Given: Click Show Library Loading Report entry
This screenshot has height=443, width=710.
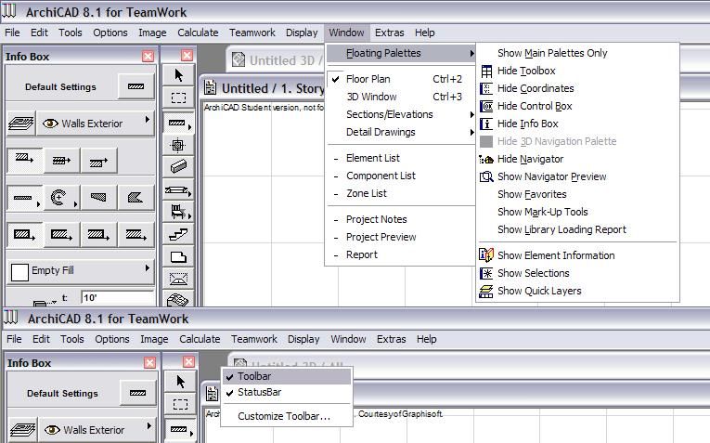Looking at the screenshot, I should click(x=578, y=229).
